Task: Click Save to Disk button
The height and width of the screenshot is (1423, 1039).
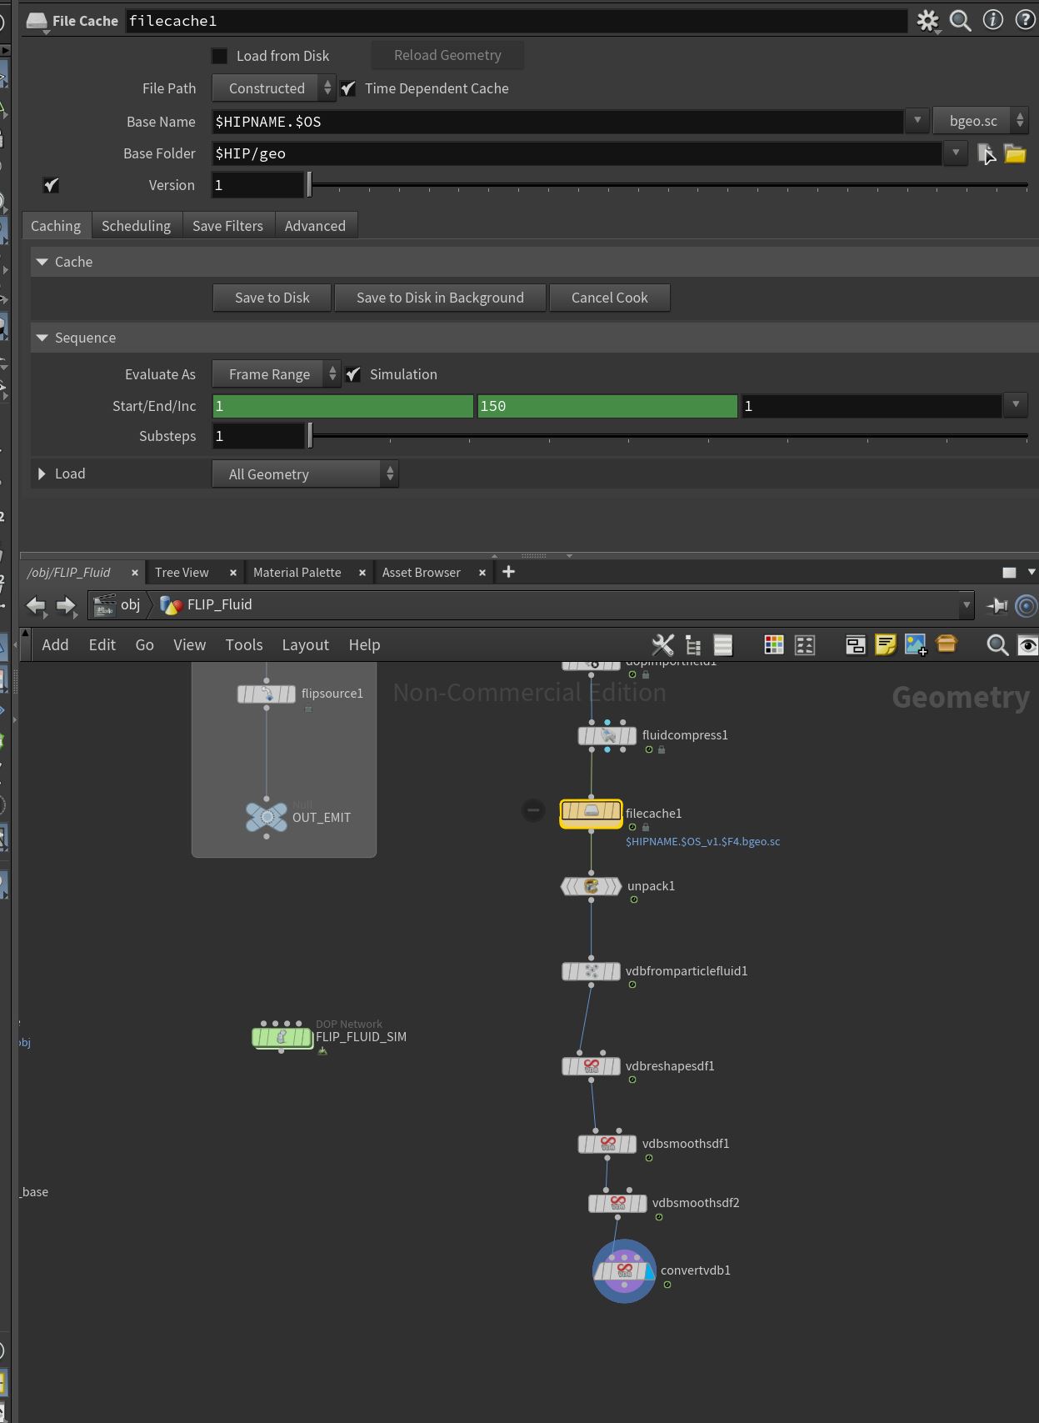Action: pos(272,298)
